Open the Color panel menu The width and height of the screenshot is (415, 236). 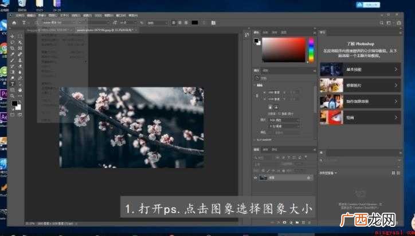(x=315, y=33)
